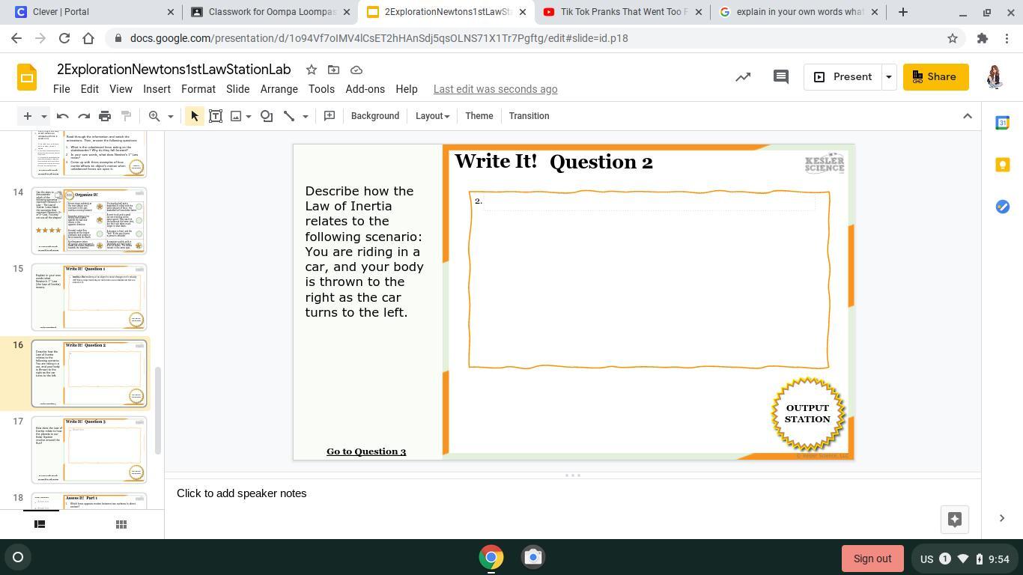The height and width of the screenshot is (575, 1023).
Task: Open the comment history icon
Action: point(781,77)
